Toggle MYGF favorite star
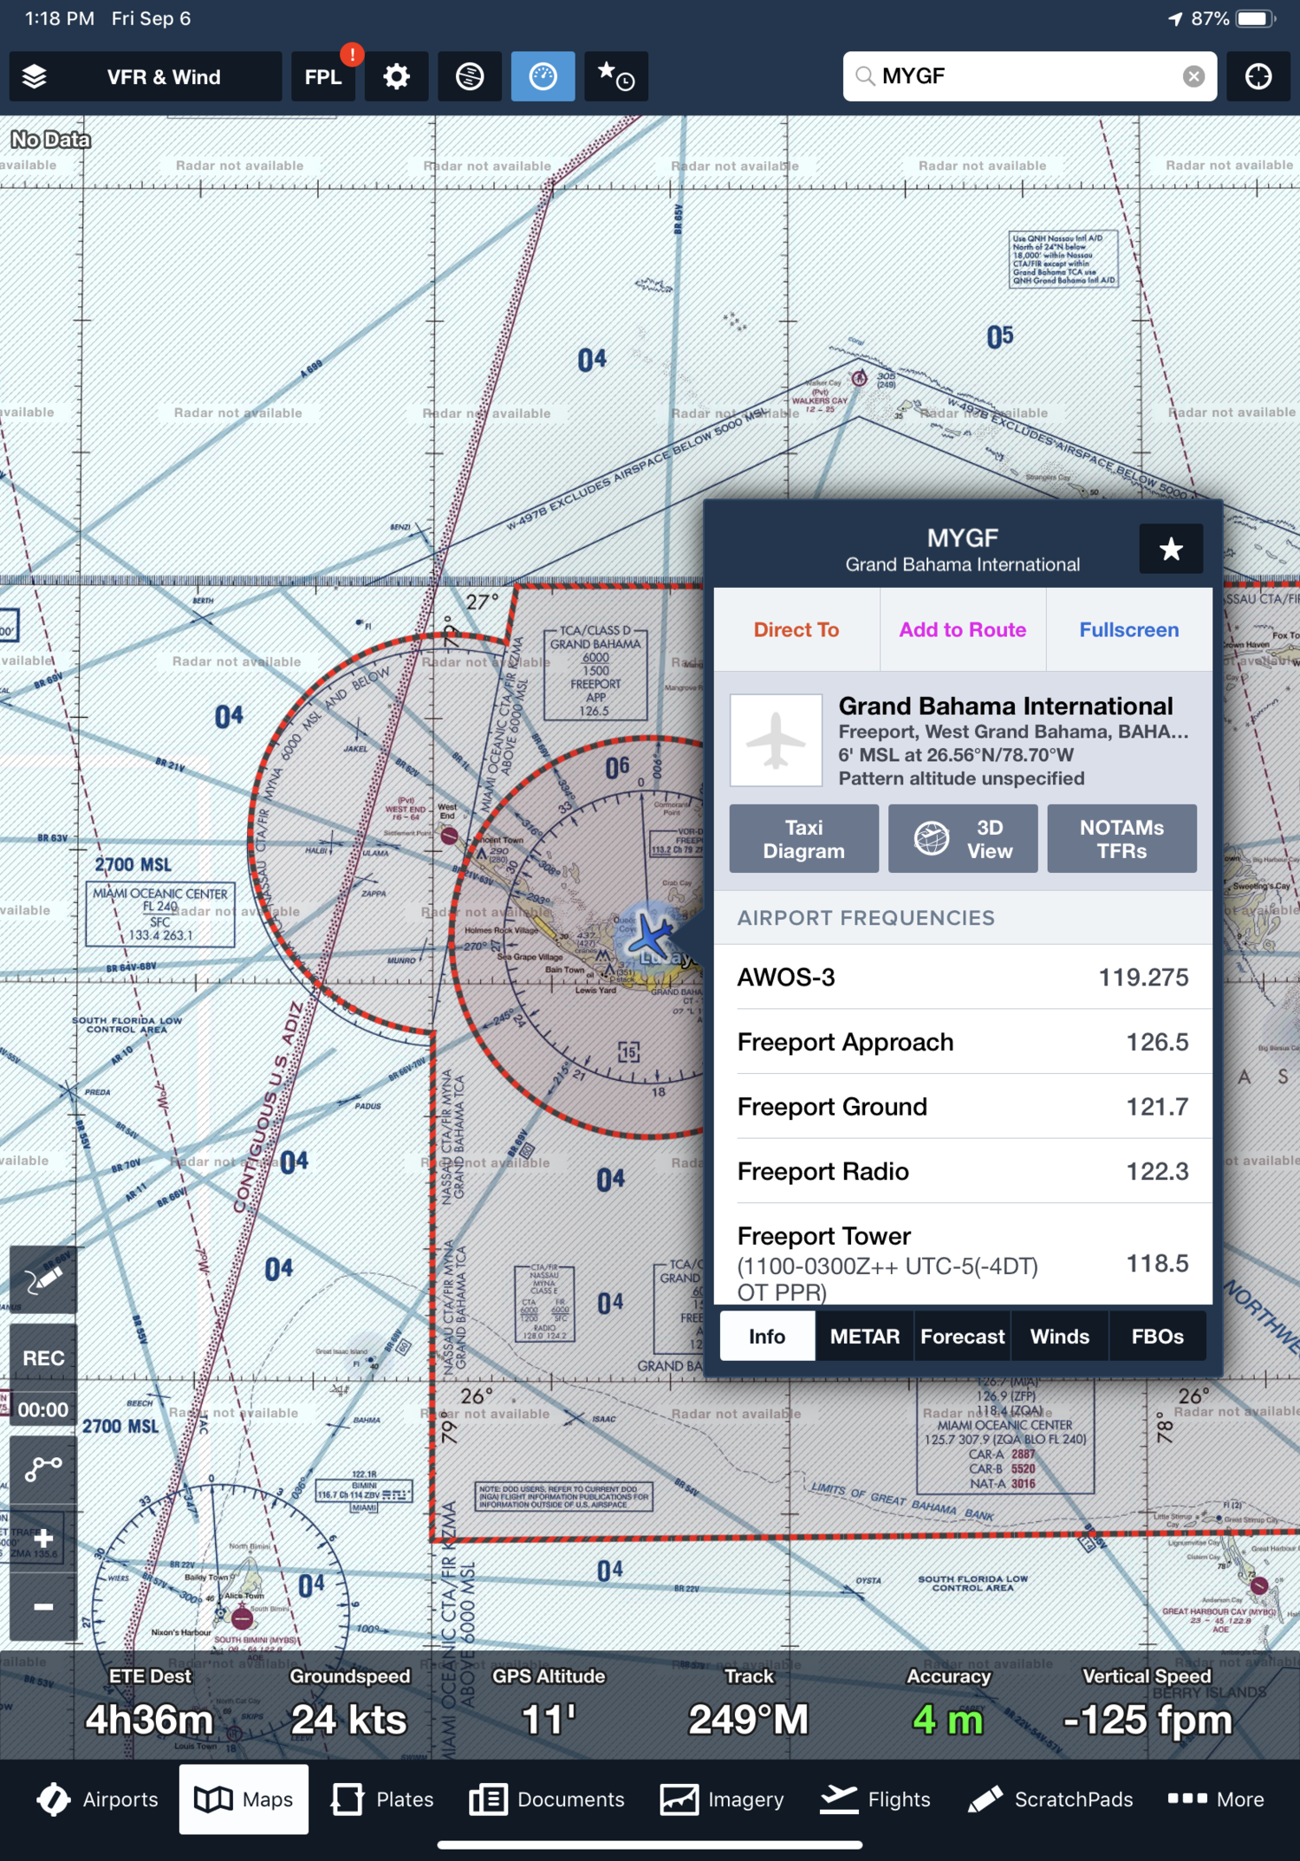The image size is (1300, 1861). (1171, 549)
